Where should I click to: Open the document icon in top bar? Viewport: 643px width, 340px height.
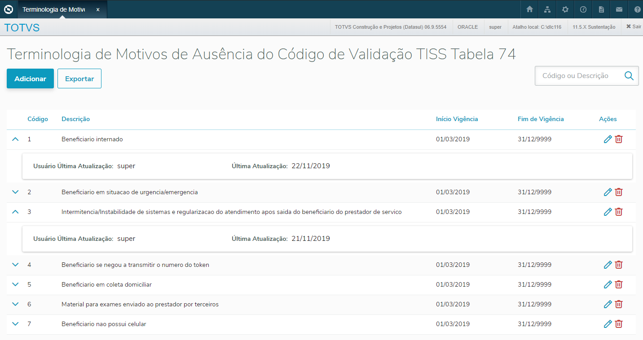pos(601,9)
